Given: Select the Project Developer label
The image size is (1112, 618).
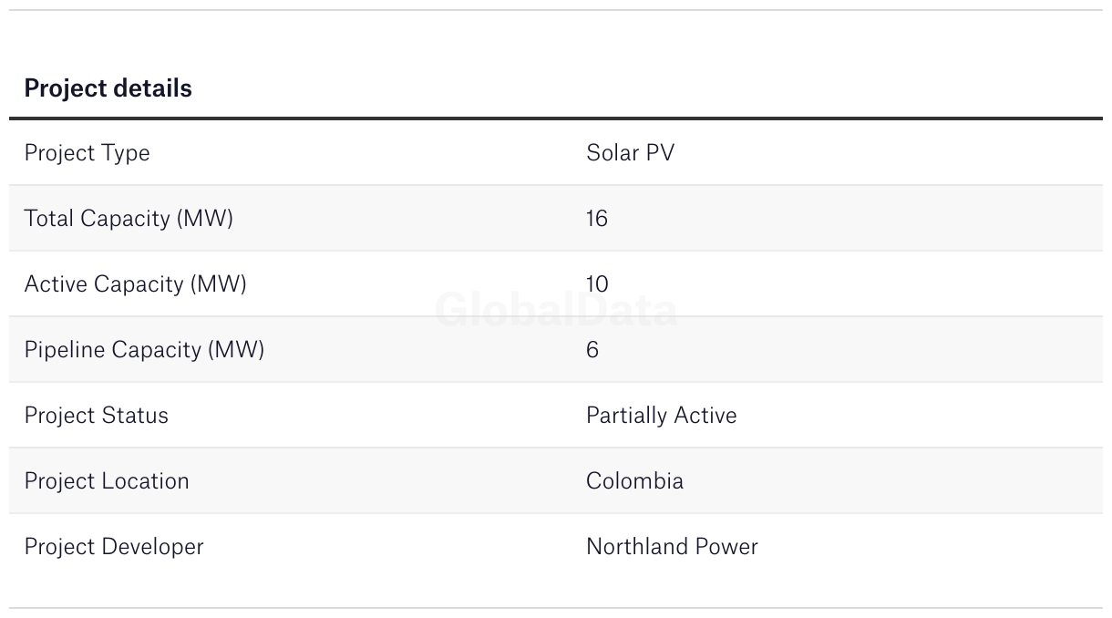Looking at the screenshot, I should (x=114, y=547).
